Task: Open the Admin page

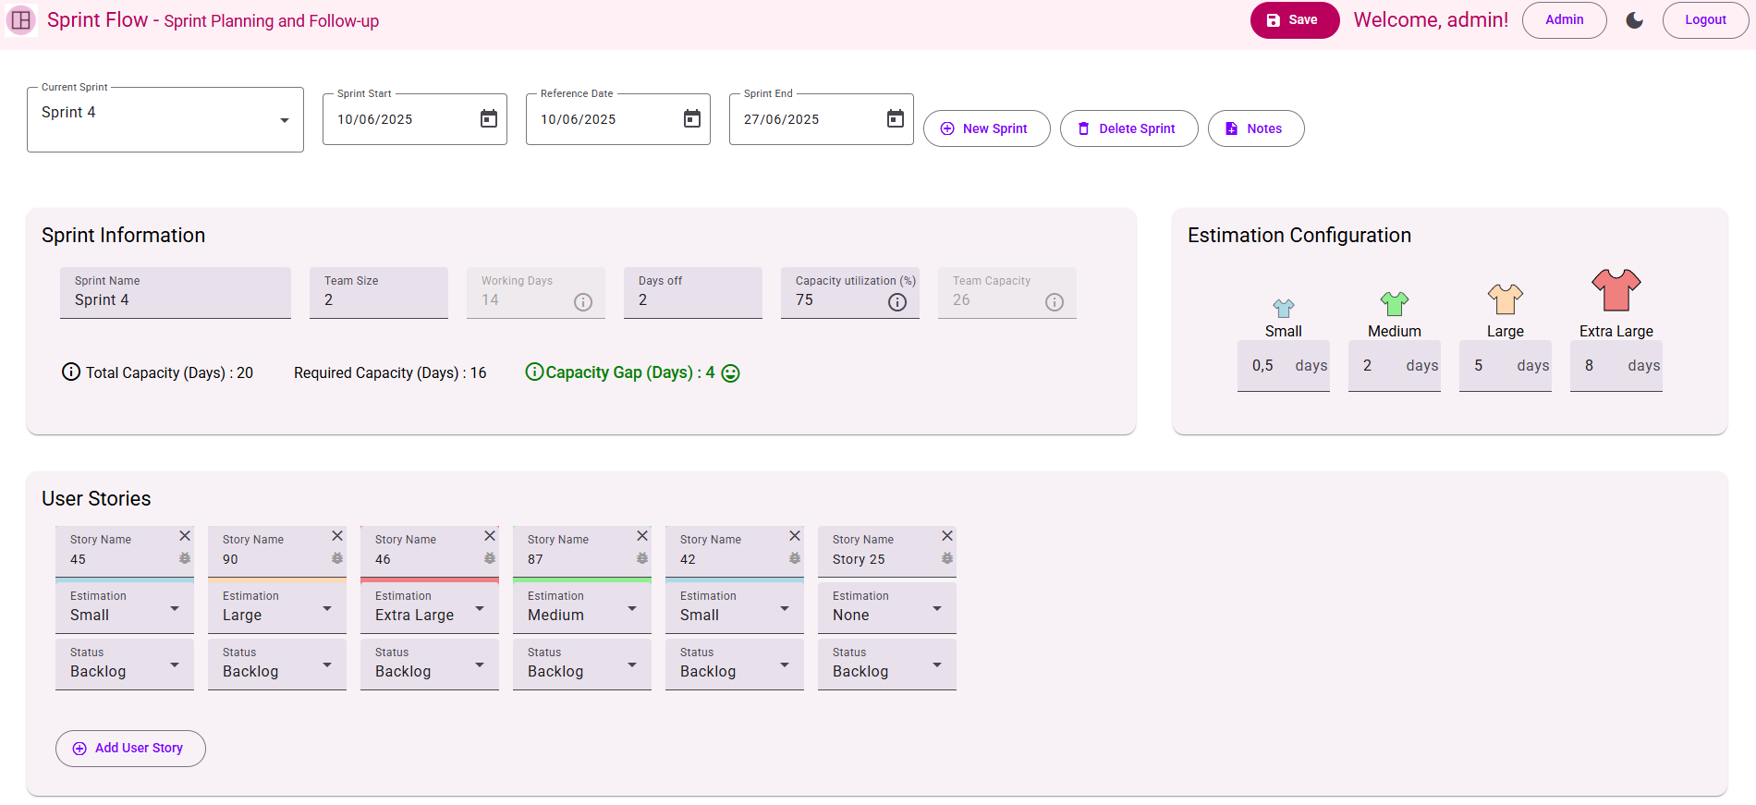Action: tap(1564, 20)
